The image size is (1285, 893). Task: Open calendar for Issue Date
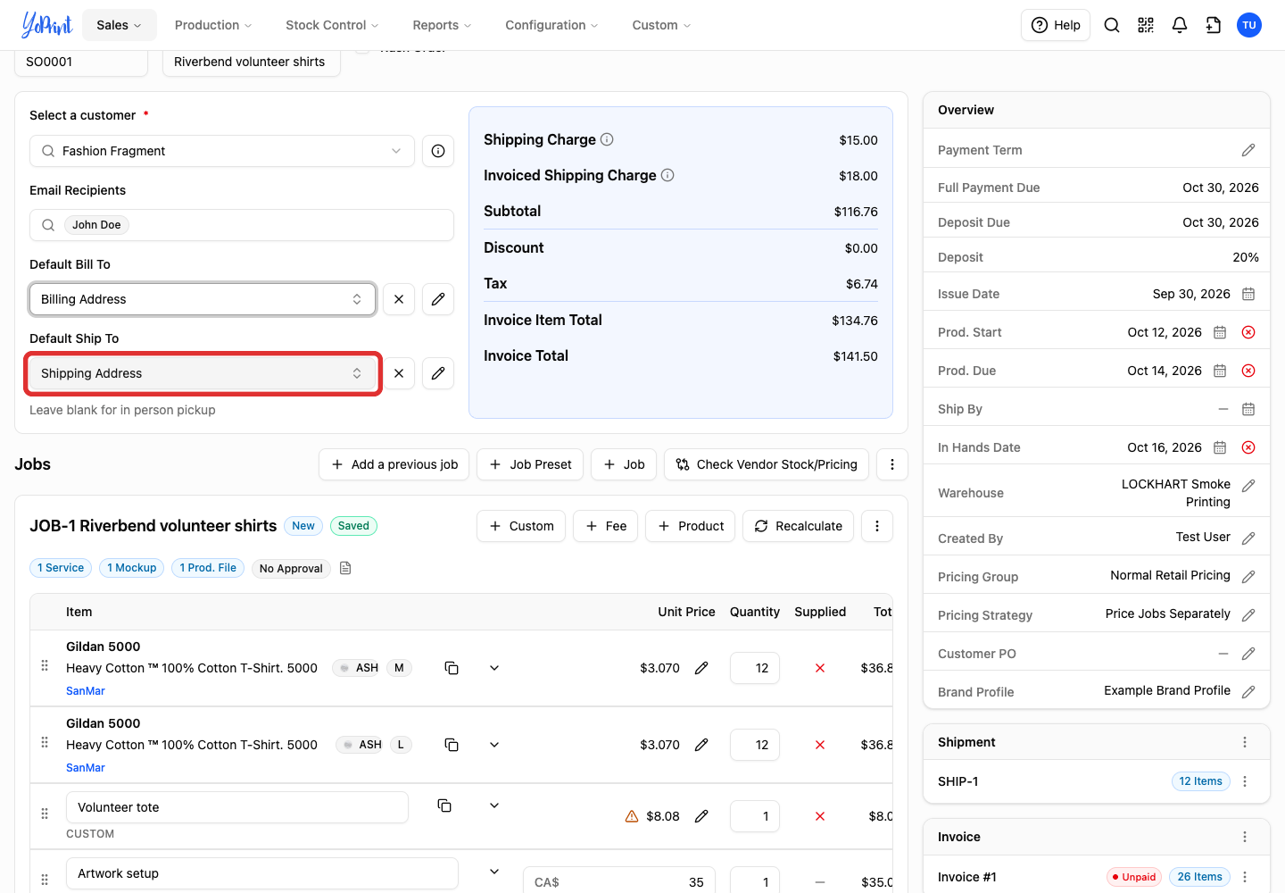tap(1248, 294)
